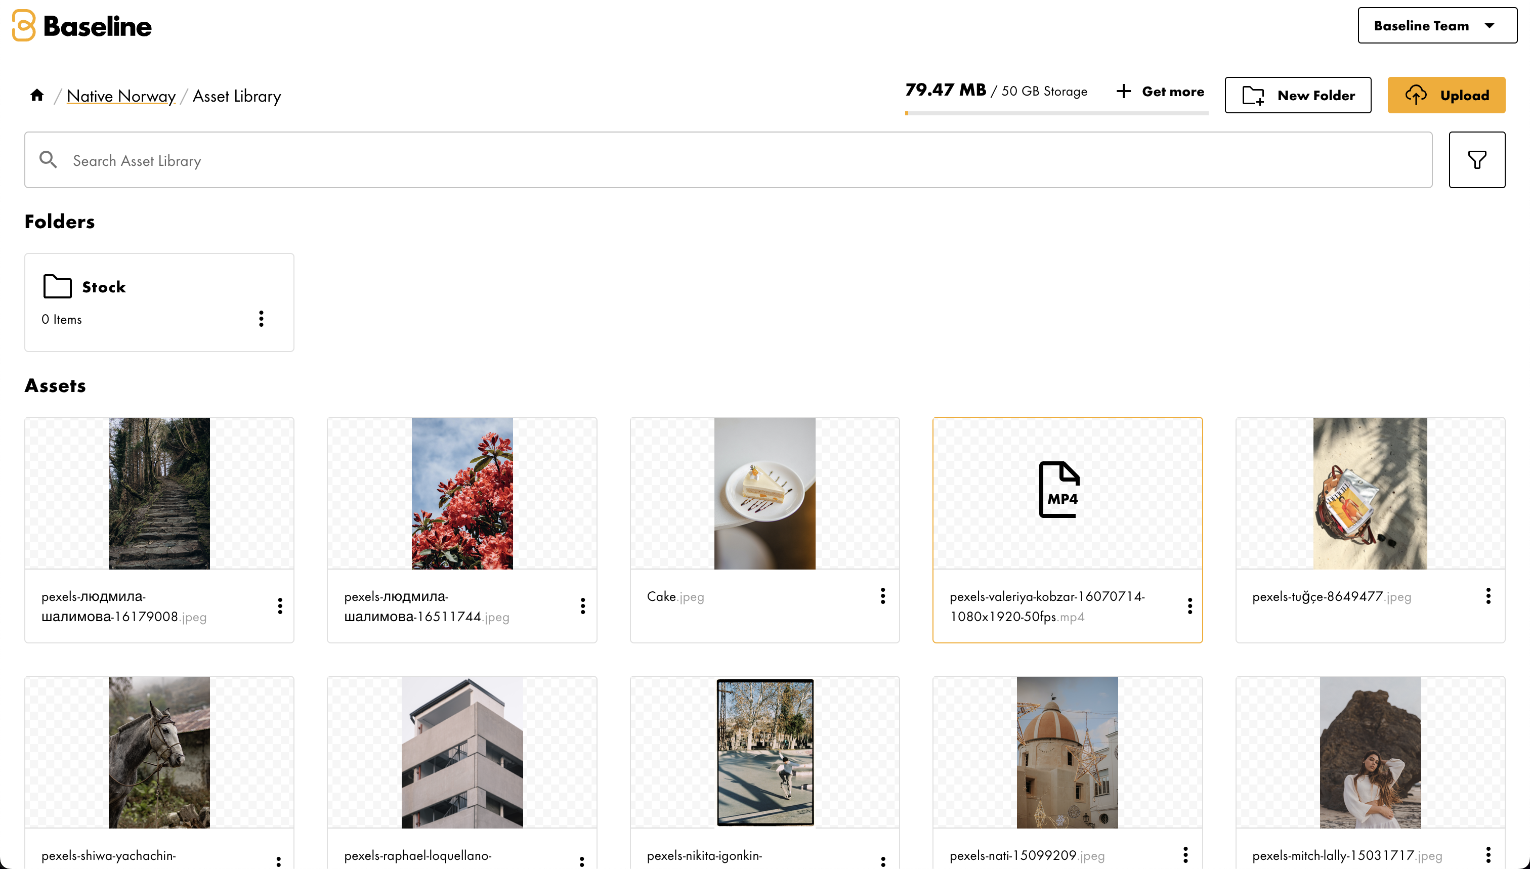Click pexels-mitch-lally-15031717.jpeg file name
1530x869 pixels.
click(x=1347, y=855)
